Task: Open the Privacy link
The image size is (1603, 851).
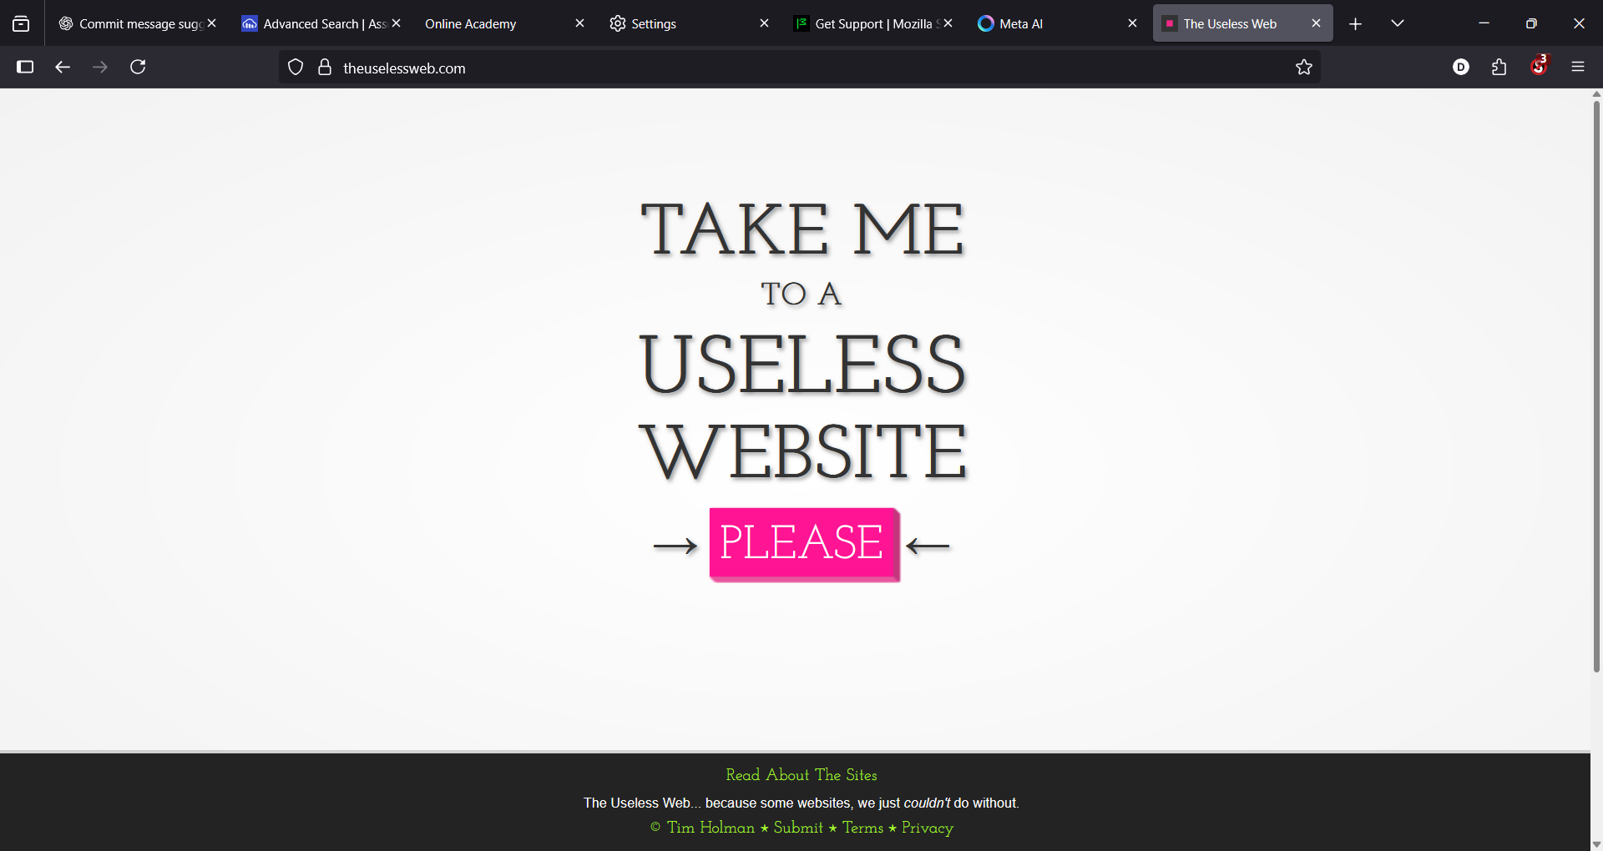Action: [x=927, y=828]
